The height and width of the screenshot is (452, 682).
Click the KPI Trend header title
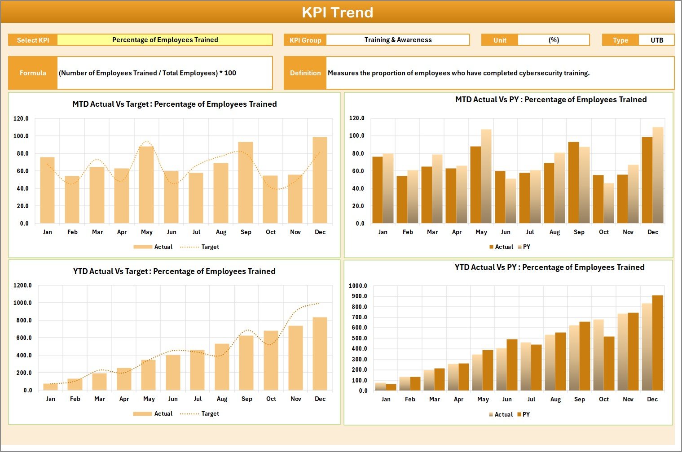pyautogui.click(x=338, y=12)
